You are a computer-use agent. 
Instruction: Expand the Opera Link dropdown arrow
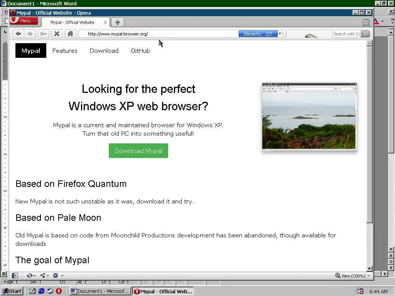pos(34,276)
